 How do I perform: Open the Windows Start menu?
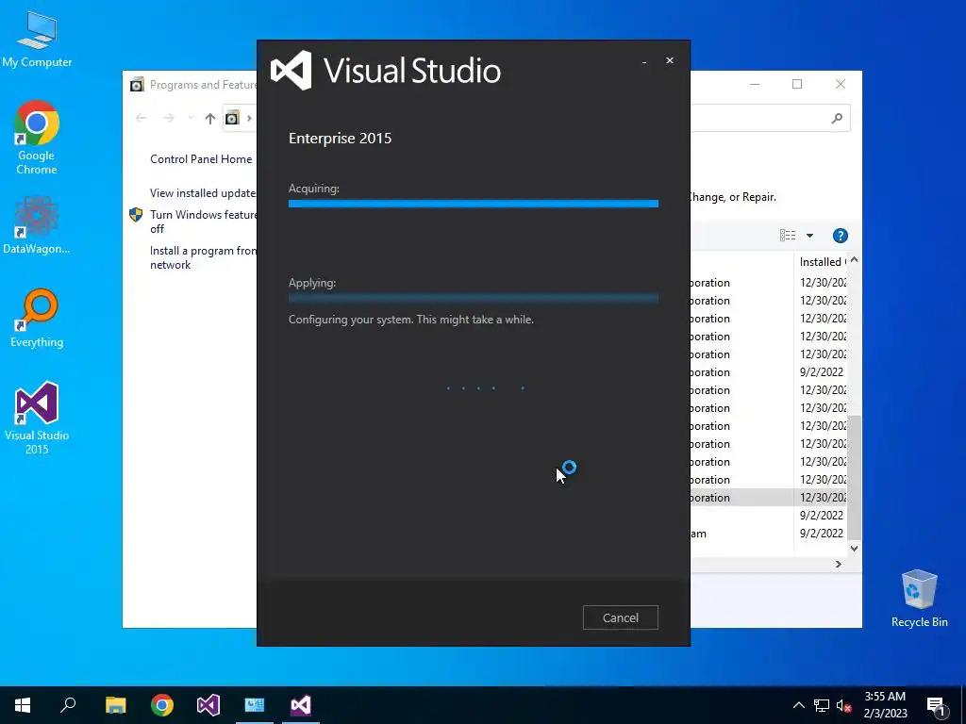click(x=23, y=705)
